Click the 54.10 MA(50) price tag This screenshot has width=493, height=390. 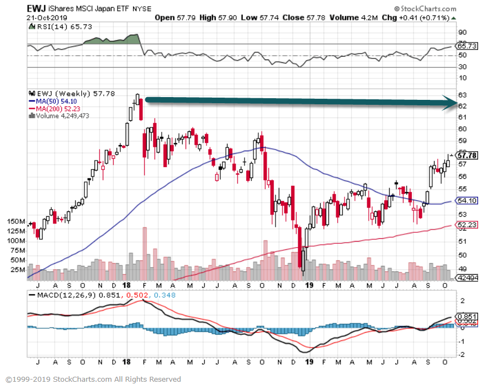(x=467, y=201)
